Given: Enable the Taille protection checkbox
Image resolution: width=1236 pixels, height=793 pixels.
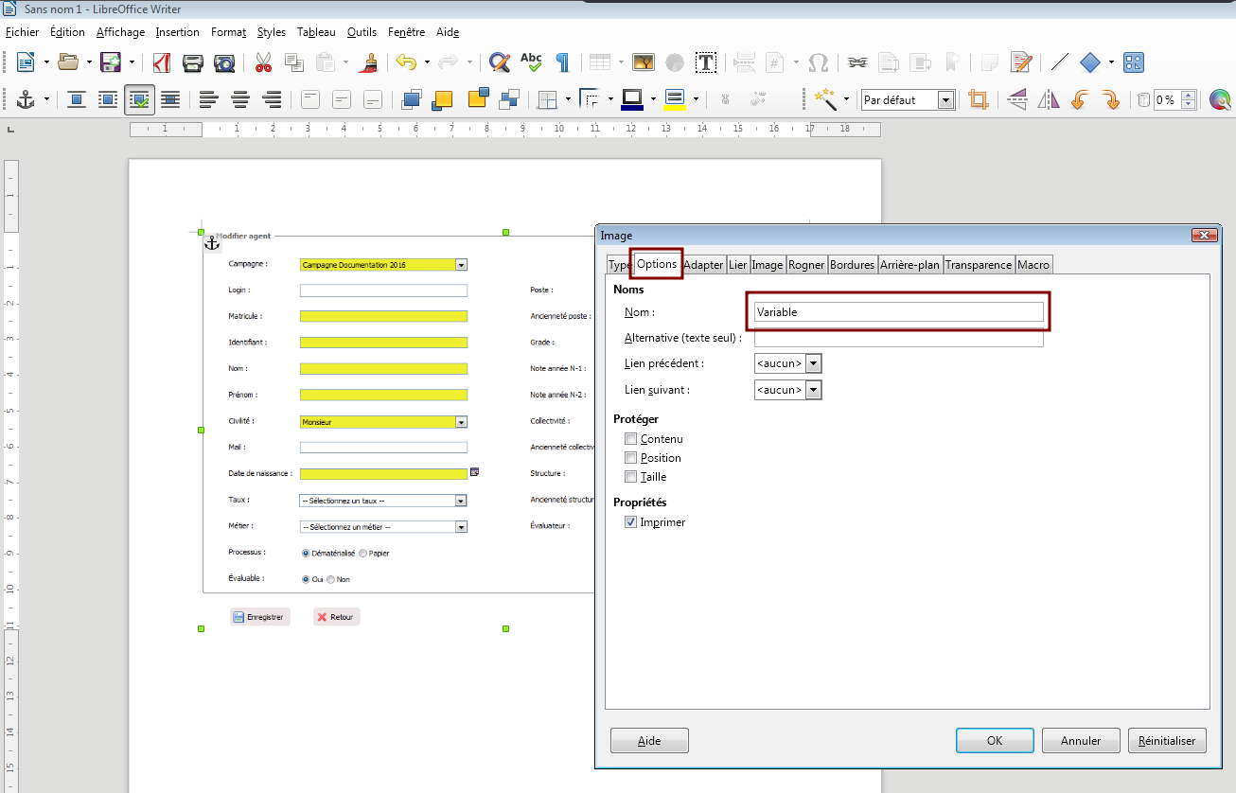Looking at the screenshot, I should pos(630,477).
